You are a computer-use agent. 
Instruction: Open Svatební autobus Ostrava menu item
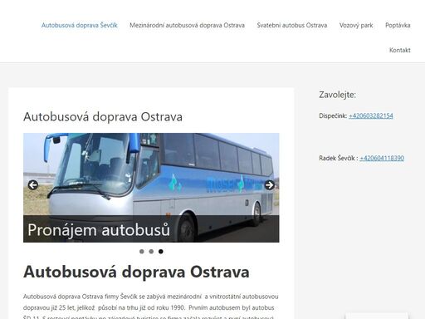click(x=292, y=25)
